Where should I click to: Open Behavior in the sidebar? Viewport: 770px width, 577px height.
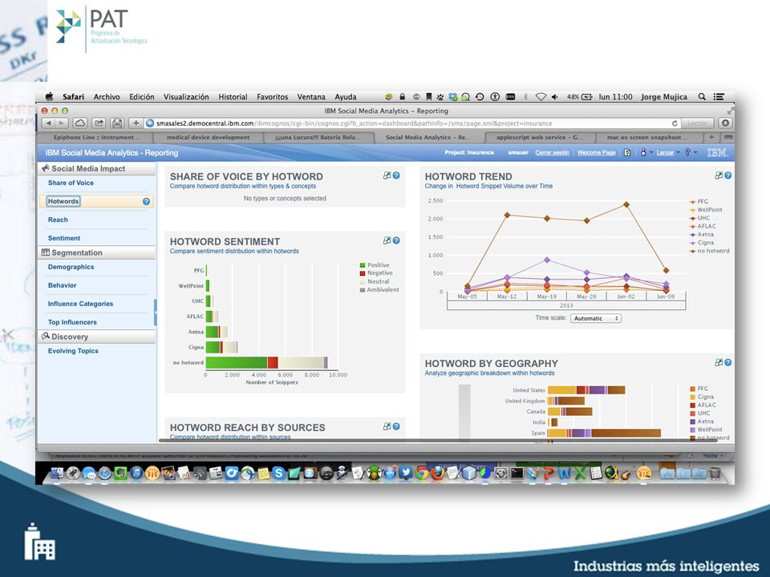[62, 285]
